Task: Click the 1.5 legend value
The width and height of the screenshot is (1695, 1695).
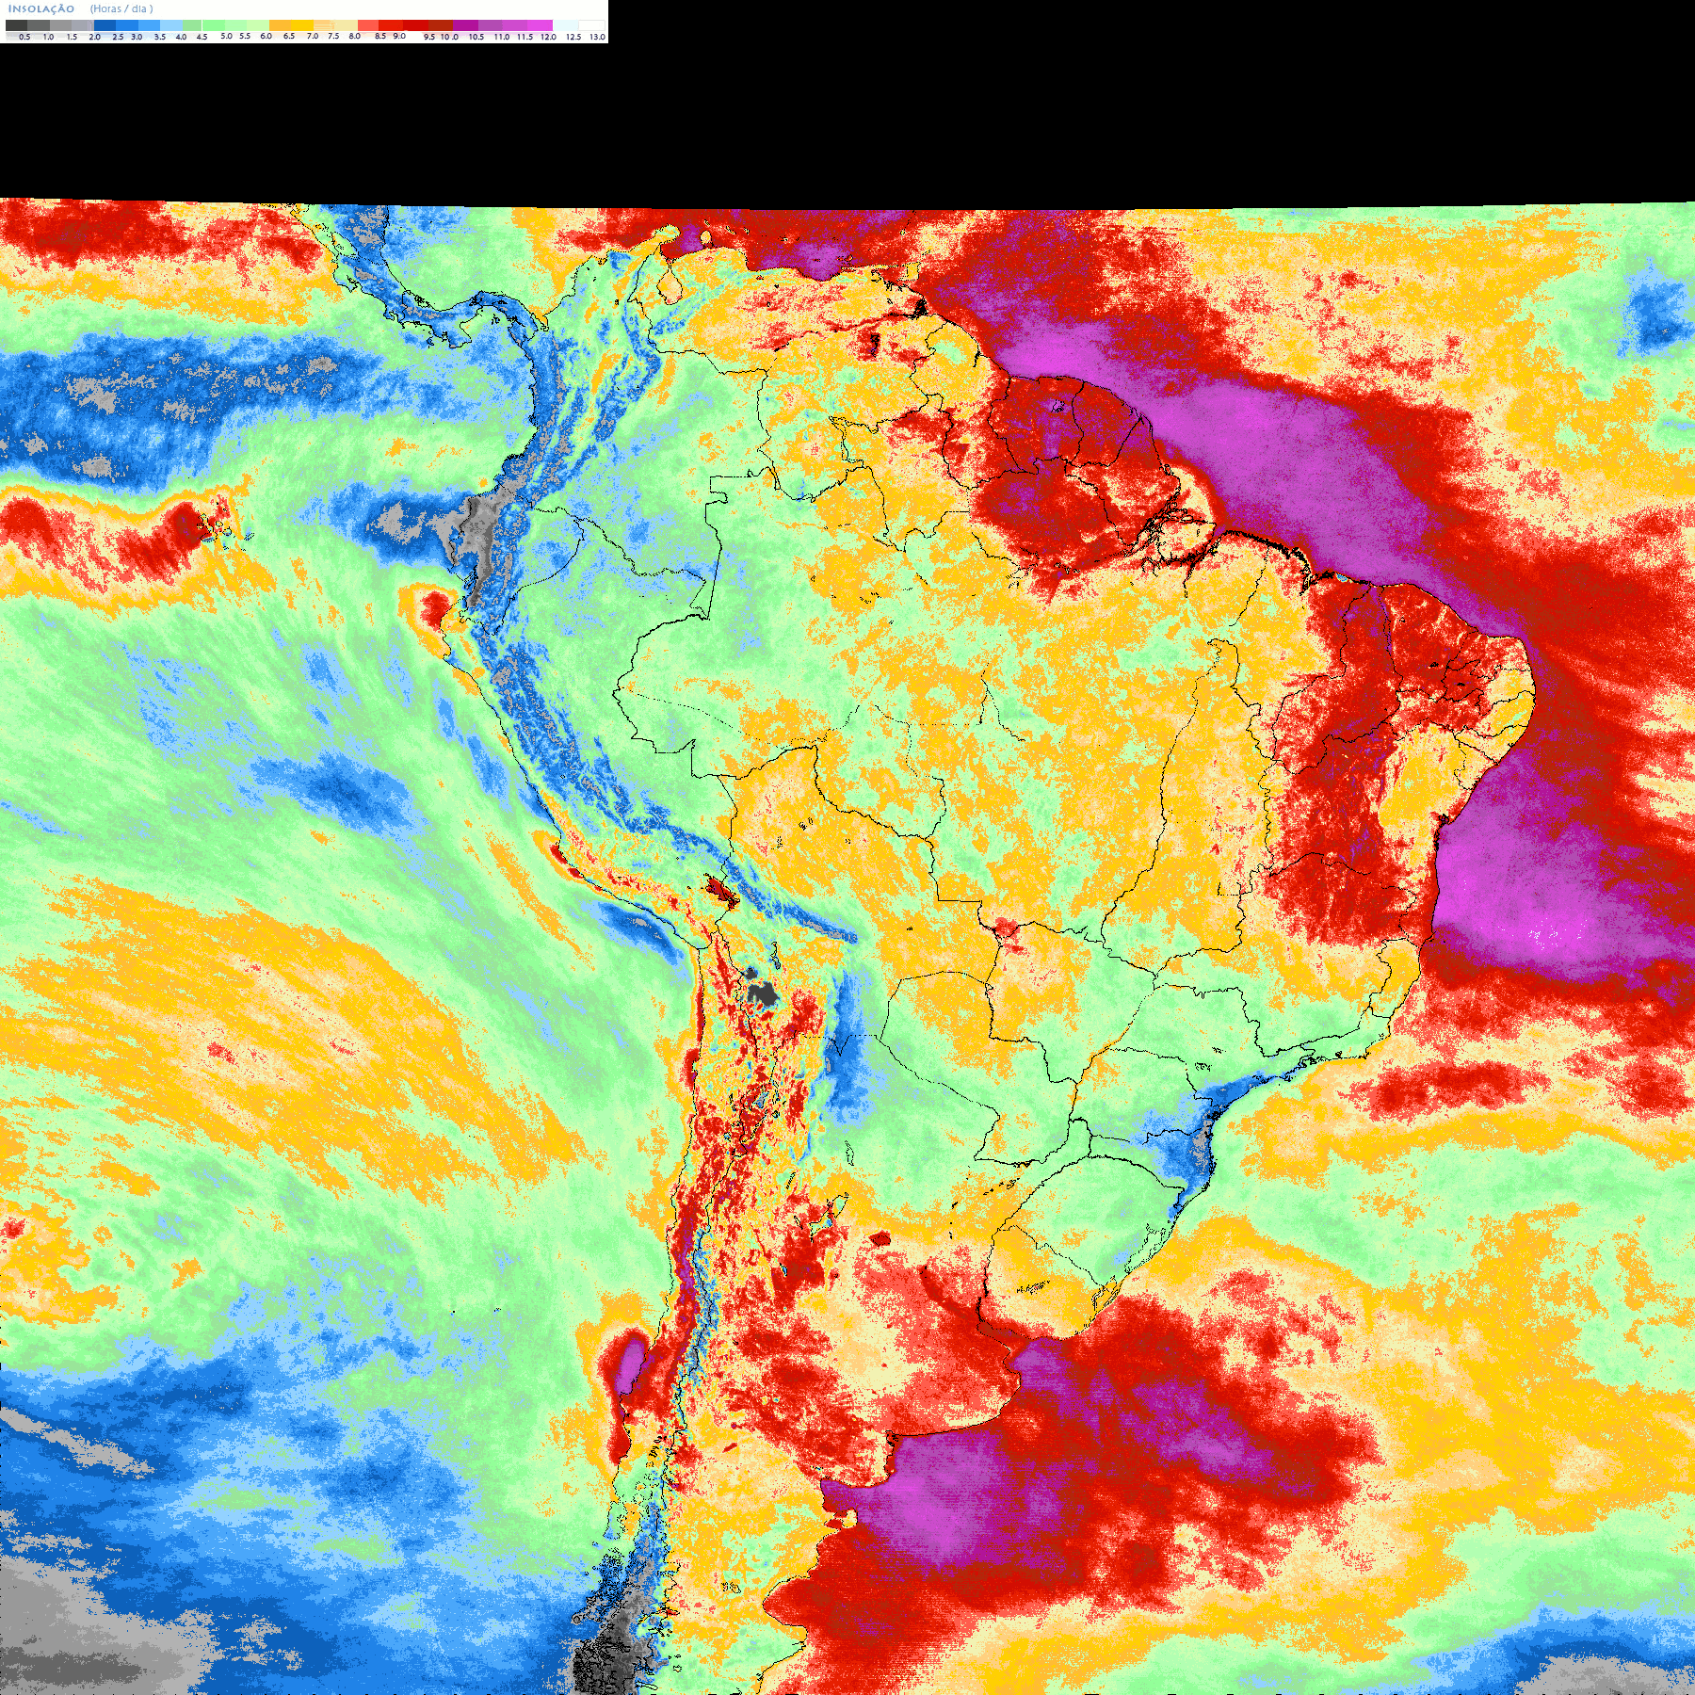Action: (72, 37)
